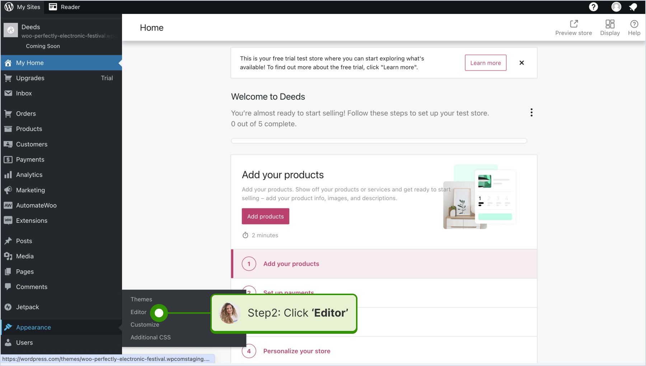Open the help question mark in black top bar
The image size is (646, 366).
click(594, 7)
